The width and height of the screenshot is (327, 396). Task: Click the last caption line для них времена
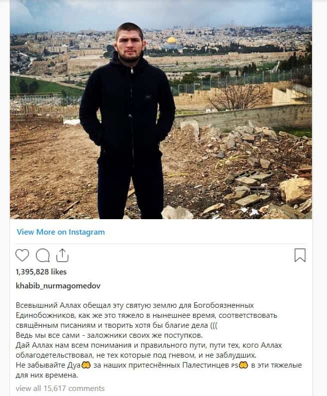click(x=47, y=375)
